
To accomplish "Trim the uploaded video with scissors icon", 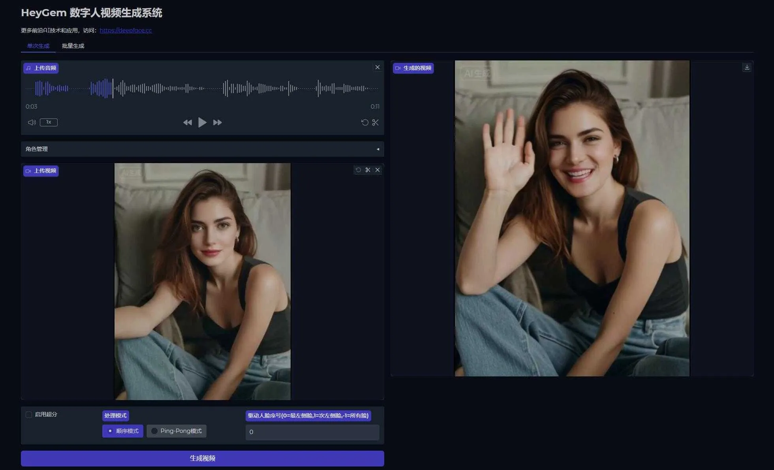I will 368,170.
